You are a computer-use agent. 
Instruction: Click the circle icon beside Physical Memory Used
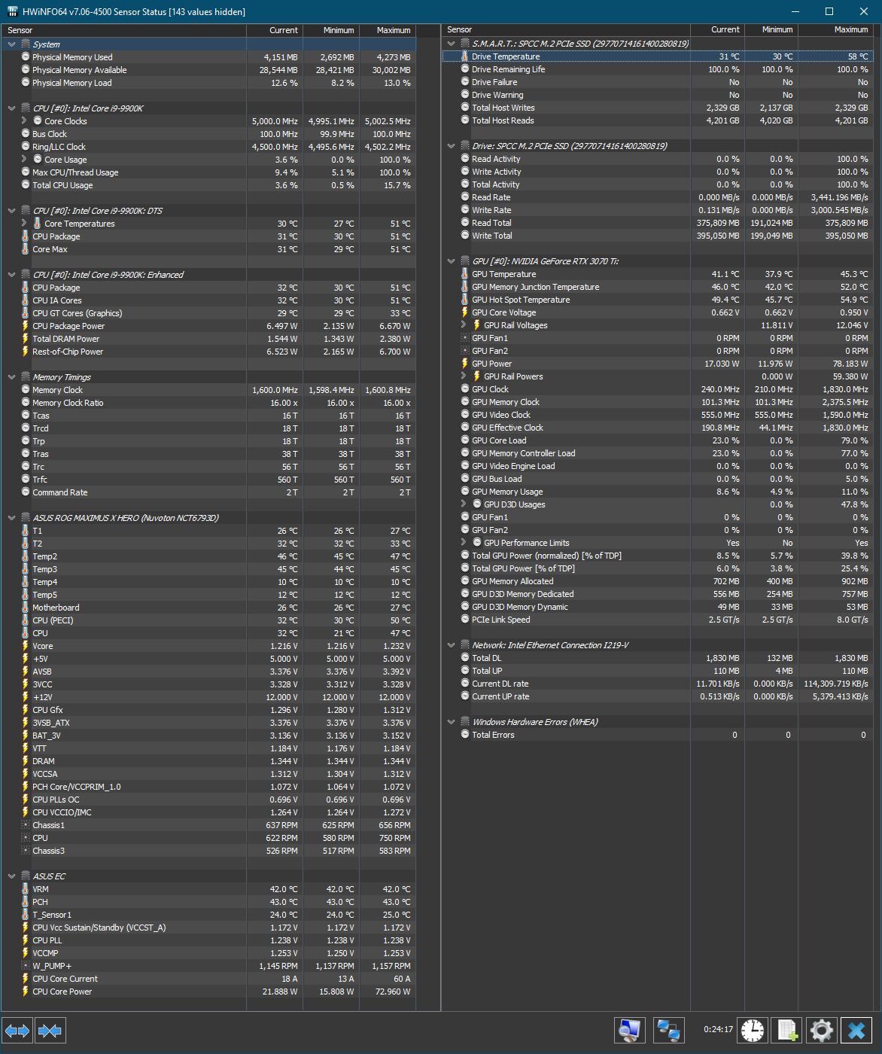click(26, 57)
